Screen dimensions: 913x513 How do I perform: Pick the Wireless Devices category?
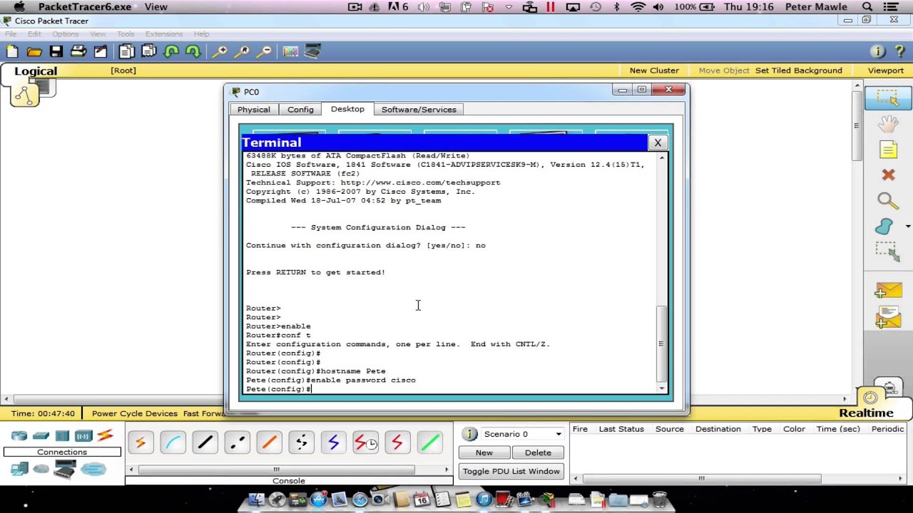pos(83,435)
